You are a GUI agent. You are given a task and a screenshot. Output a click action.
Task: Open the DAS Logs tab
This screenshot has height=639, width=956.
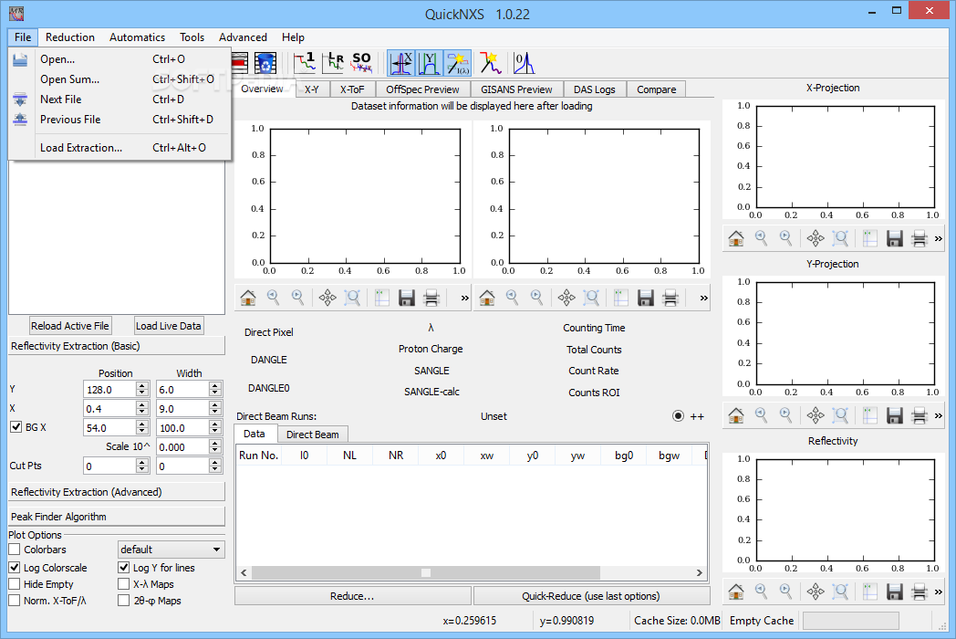coord(595,89)
